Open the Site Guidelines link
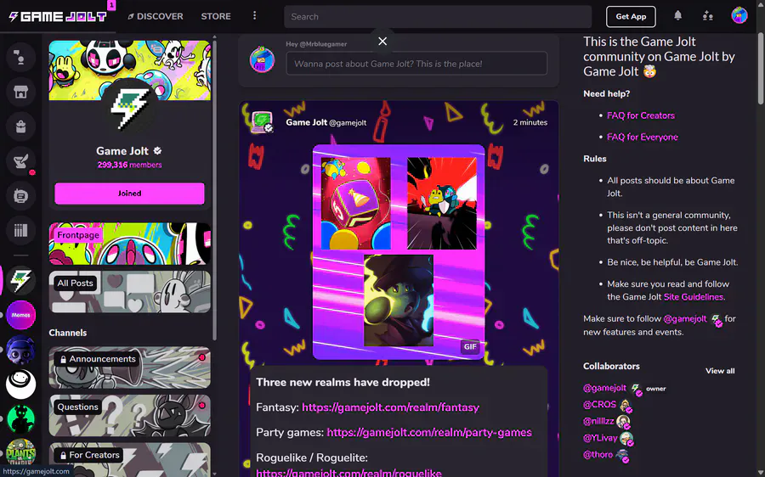The width and height of the screenshot is (765, 477). tap(694, 297)
